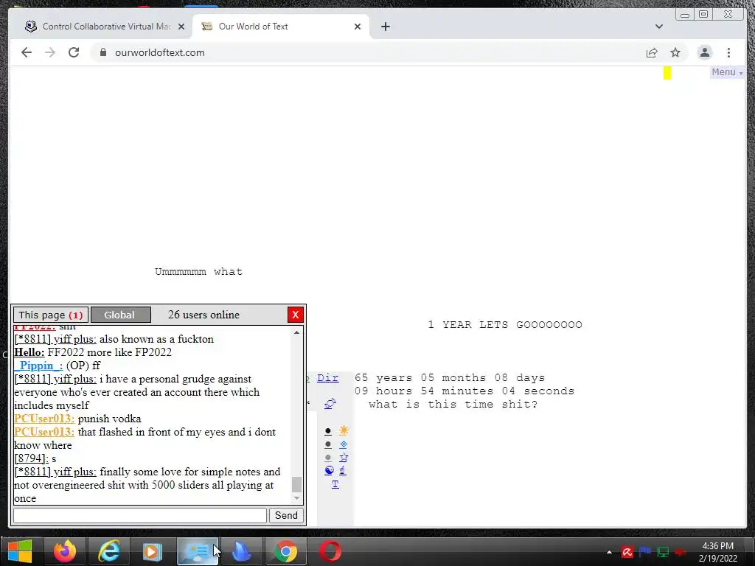Go forward in browser history
Image resolution: width=755 pixels, height=566 pixels.
click(50, 52)
